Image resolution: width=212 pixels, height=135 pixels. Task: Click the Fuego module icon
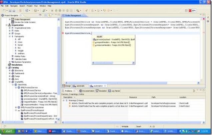pyautogui.click(x=13, y=76)
